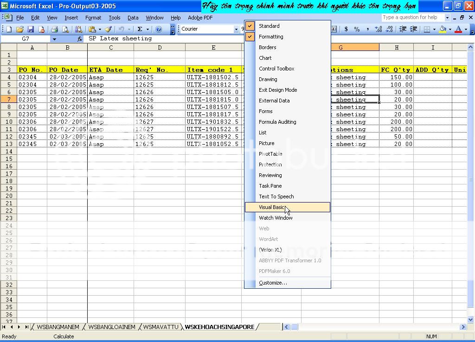Uncheck the Standard toolbar option
Screen dimensions: 475x342
click(269, 26)
